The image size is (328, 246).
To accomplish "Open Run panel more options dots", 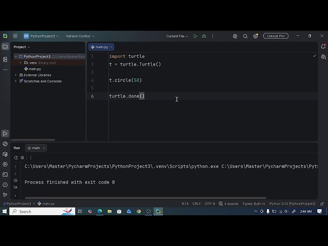I will pyautogui.click(x=31, y=157).
